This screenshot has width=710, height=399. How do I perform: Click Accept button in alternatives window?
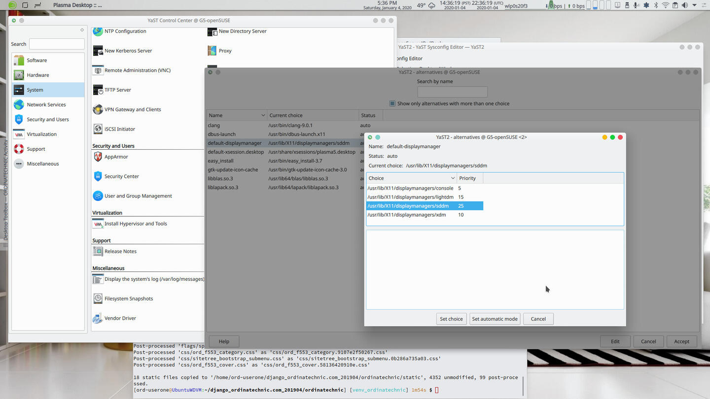(682, 341)
